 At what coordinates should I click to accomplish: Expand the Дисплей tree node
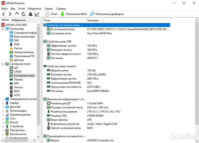tap(3, 107)
